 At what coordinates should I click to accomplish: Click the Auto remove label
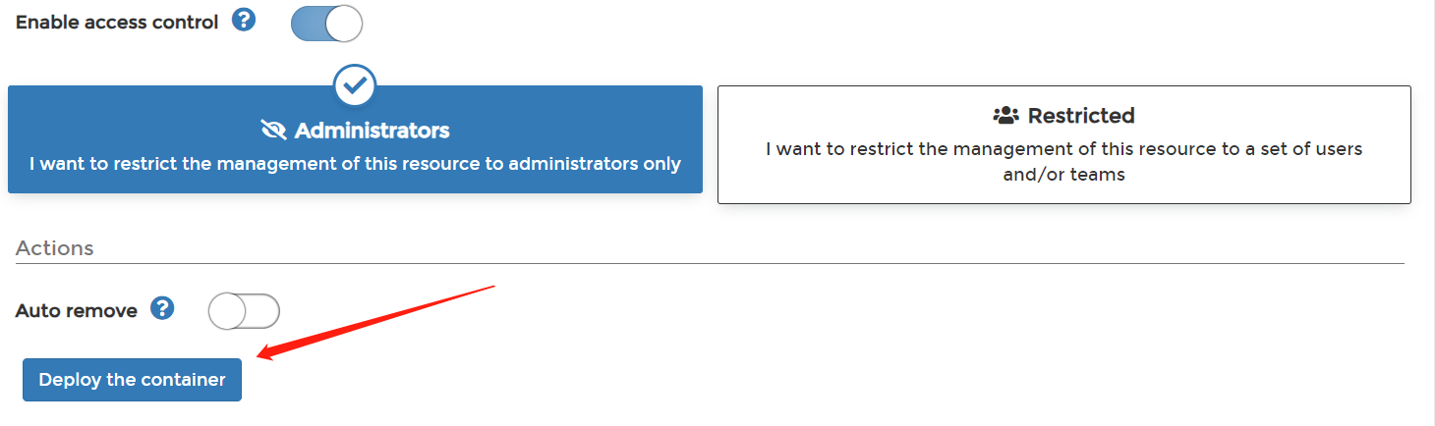(x=77, y=311)
